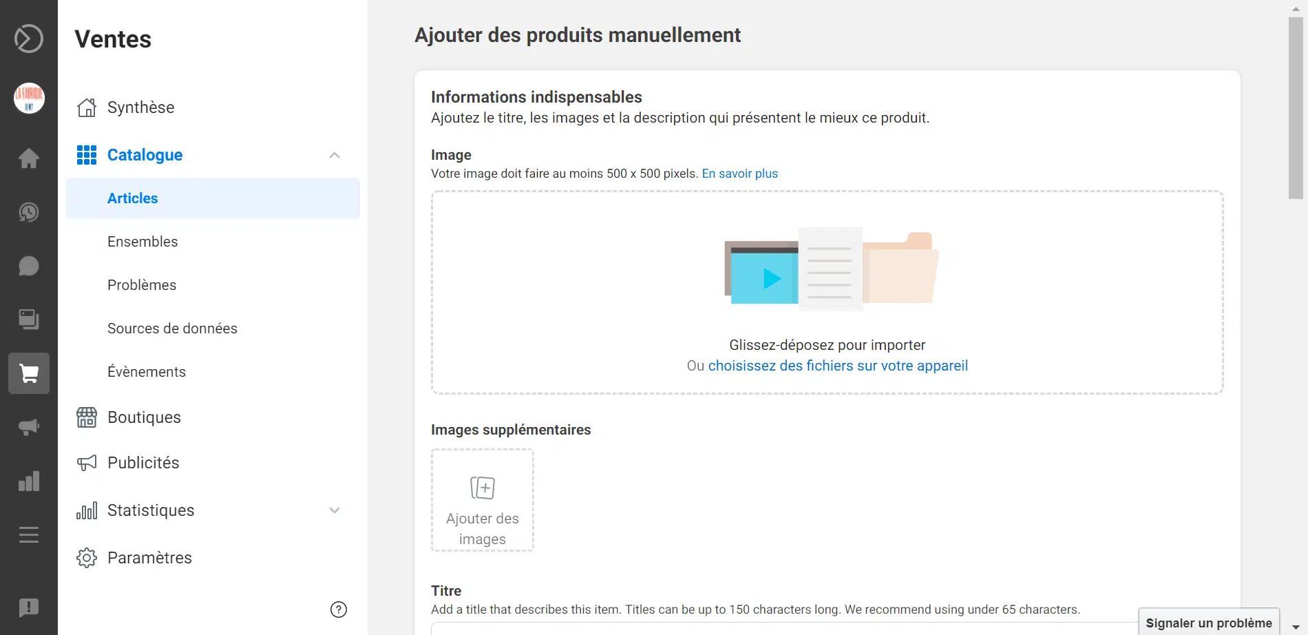Collapse the Catalogue section chevron
The width and height of the screenshot is (1308, 635).
point(335,155)
